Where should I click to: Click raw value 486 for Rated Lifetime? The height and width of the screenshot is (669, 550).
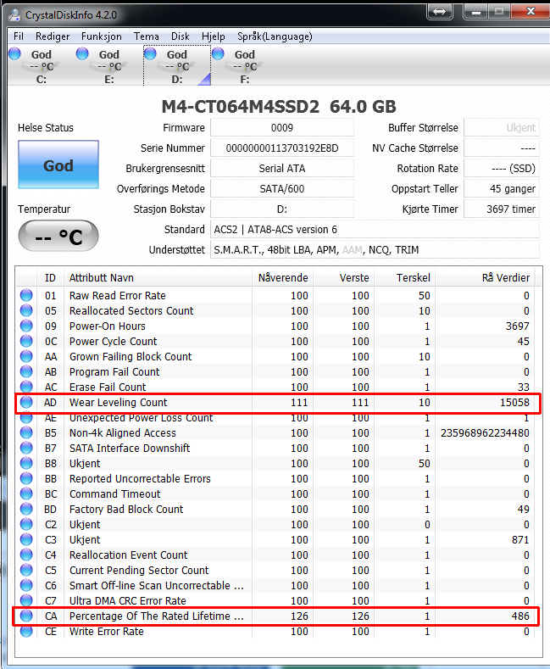pyautogui.click(x=520, y=616)
